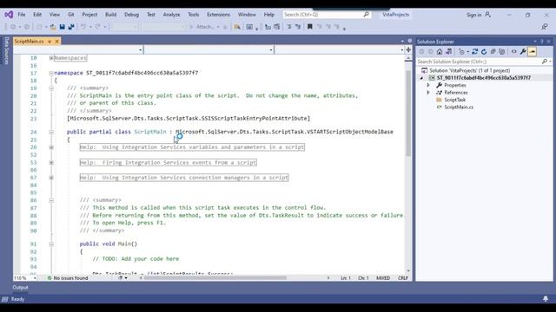This screenshot has height=312, width=556.
Task: Expand the References node in Solution Explorer
Action: pos(428,93)
